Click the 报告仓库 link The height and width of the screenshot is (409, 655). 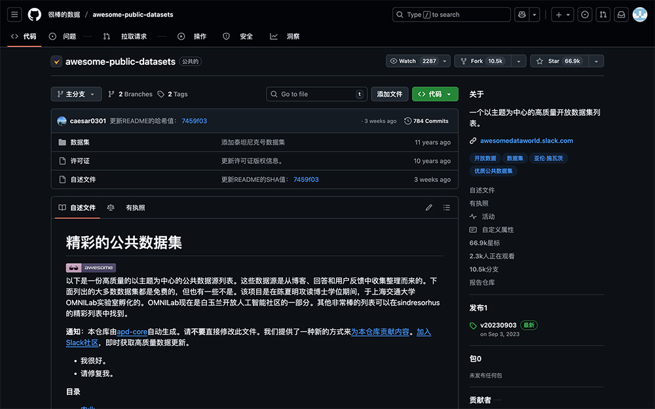click(482, 283)
